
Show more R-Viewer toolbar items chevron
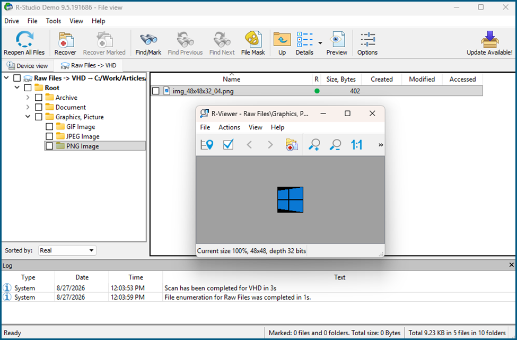pyautogui.click(x=381, y=145)
